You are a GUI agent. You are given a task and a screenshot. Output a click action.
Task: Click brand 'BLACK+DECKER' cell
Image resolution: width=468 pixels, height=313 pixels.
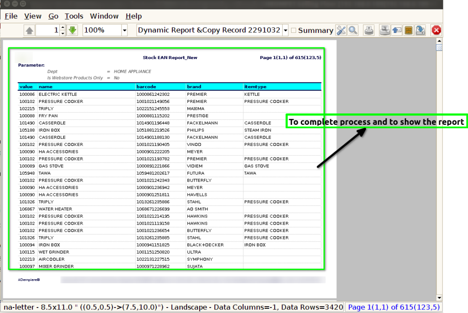coord(205,245)
